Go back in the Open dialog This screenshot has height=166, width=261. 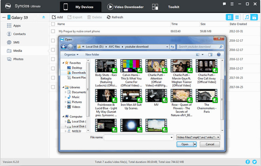[64, 47]
